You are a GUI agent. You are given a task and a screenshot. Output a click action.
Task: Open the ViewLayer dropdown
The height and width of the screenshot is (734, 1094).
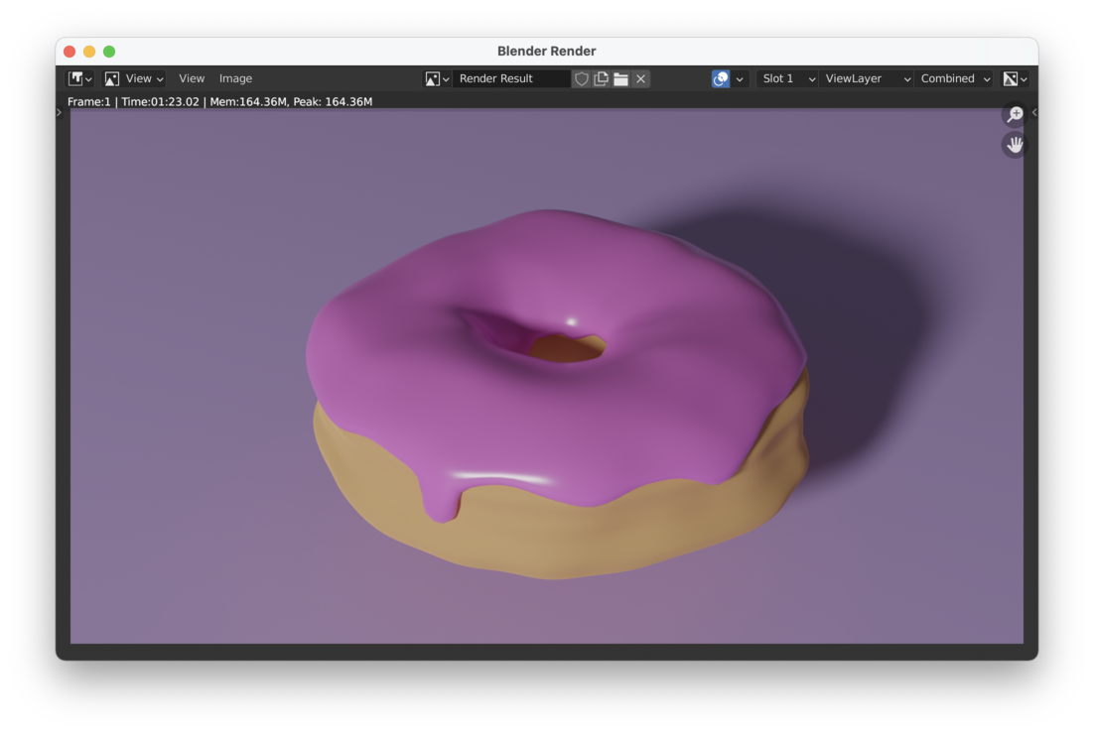(x=867, y=78)
